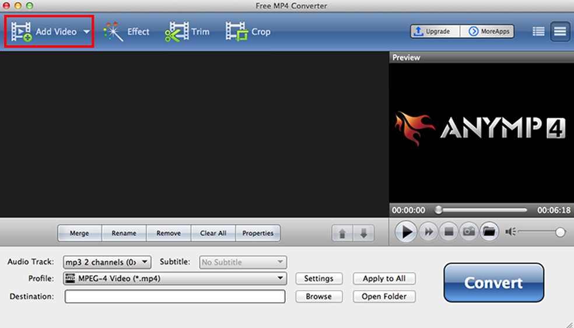Click the fast forward preview button
Screen dimensions: 574x328
coord(428,232)
